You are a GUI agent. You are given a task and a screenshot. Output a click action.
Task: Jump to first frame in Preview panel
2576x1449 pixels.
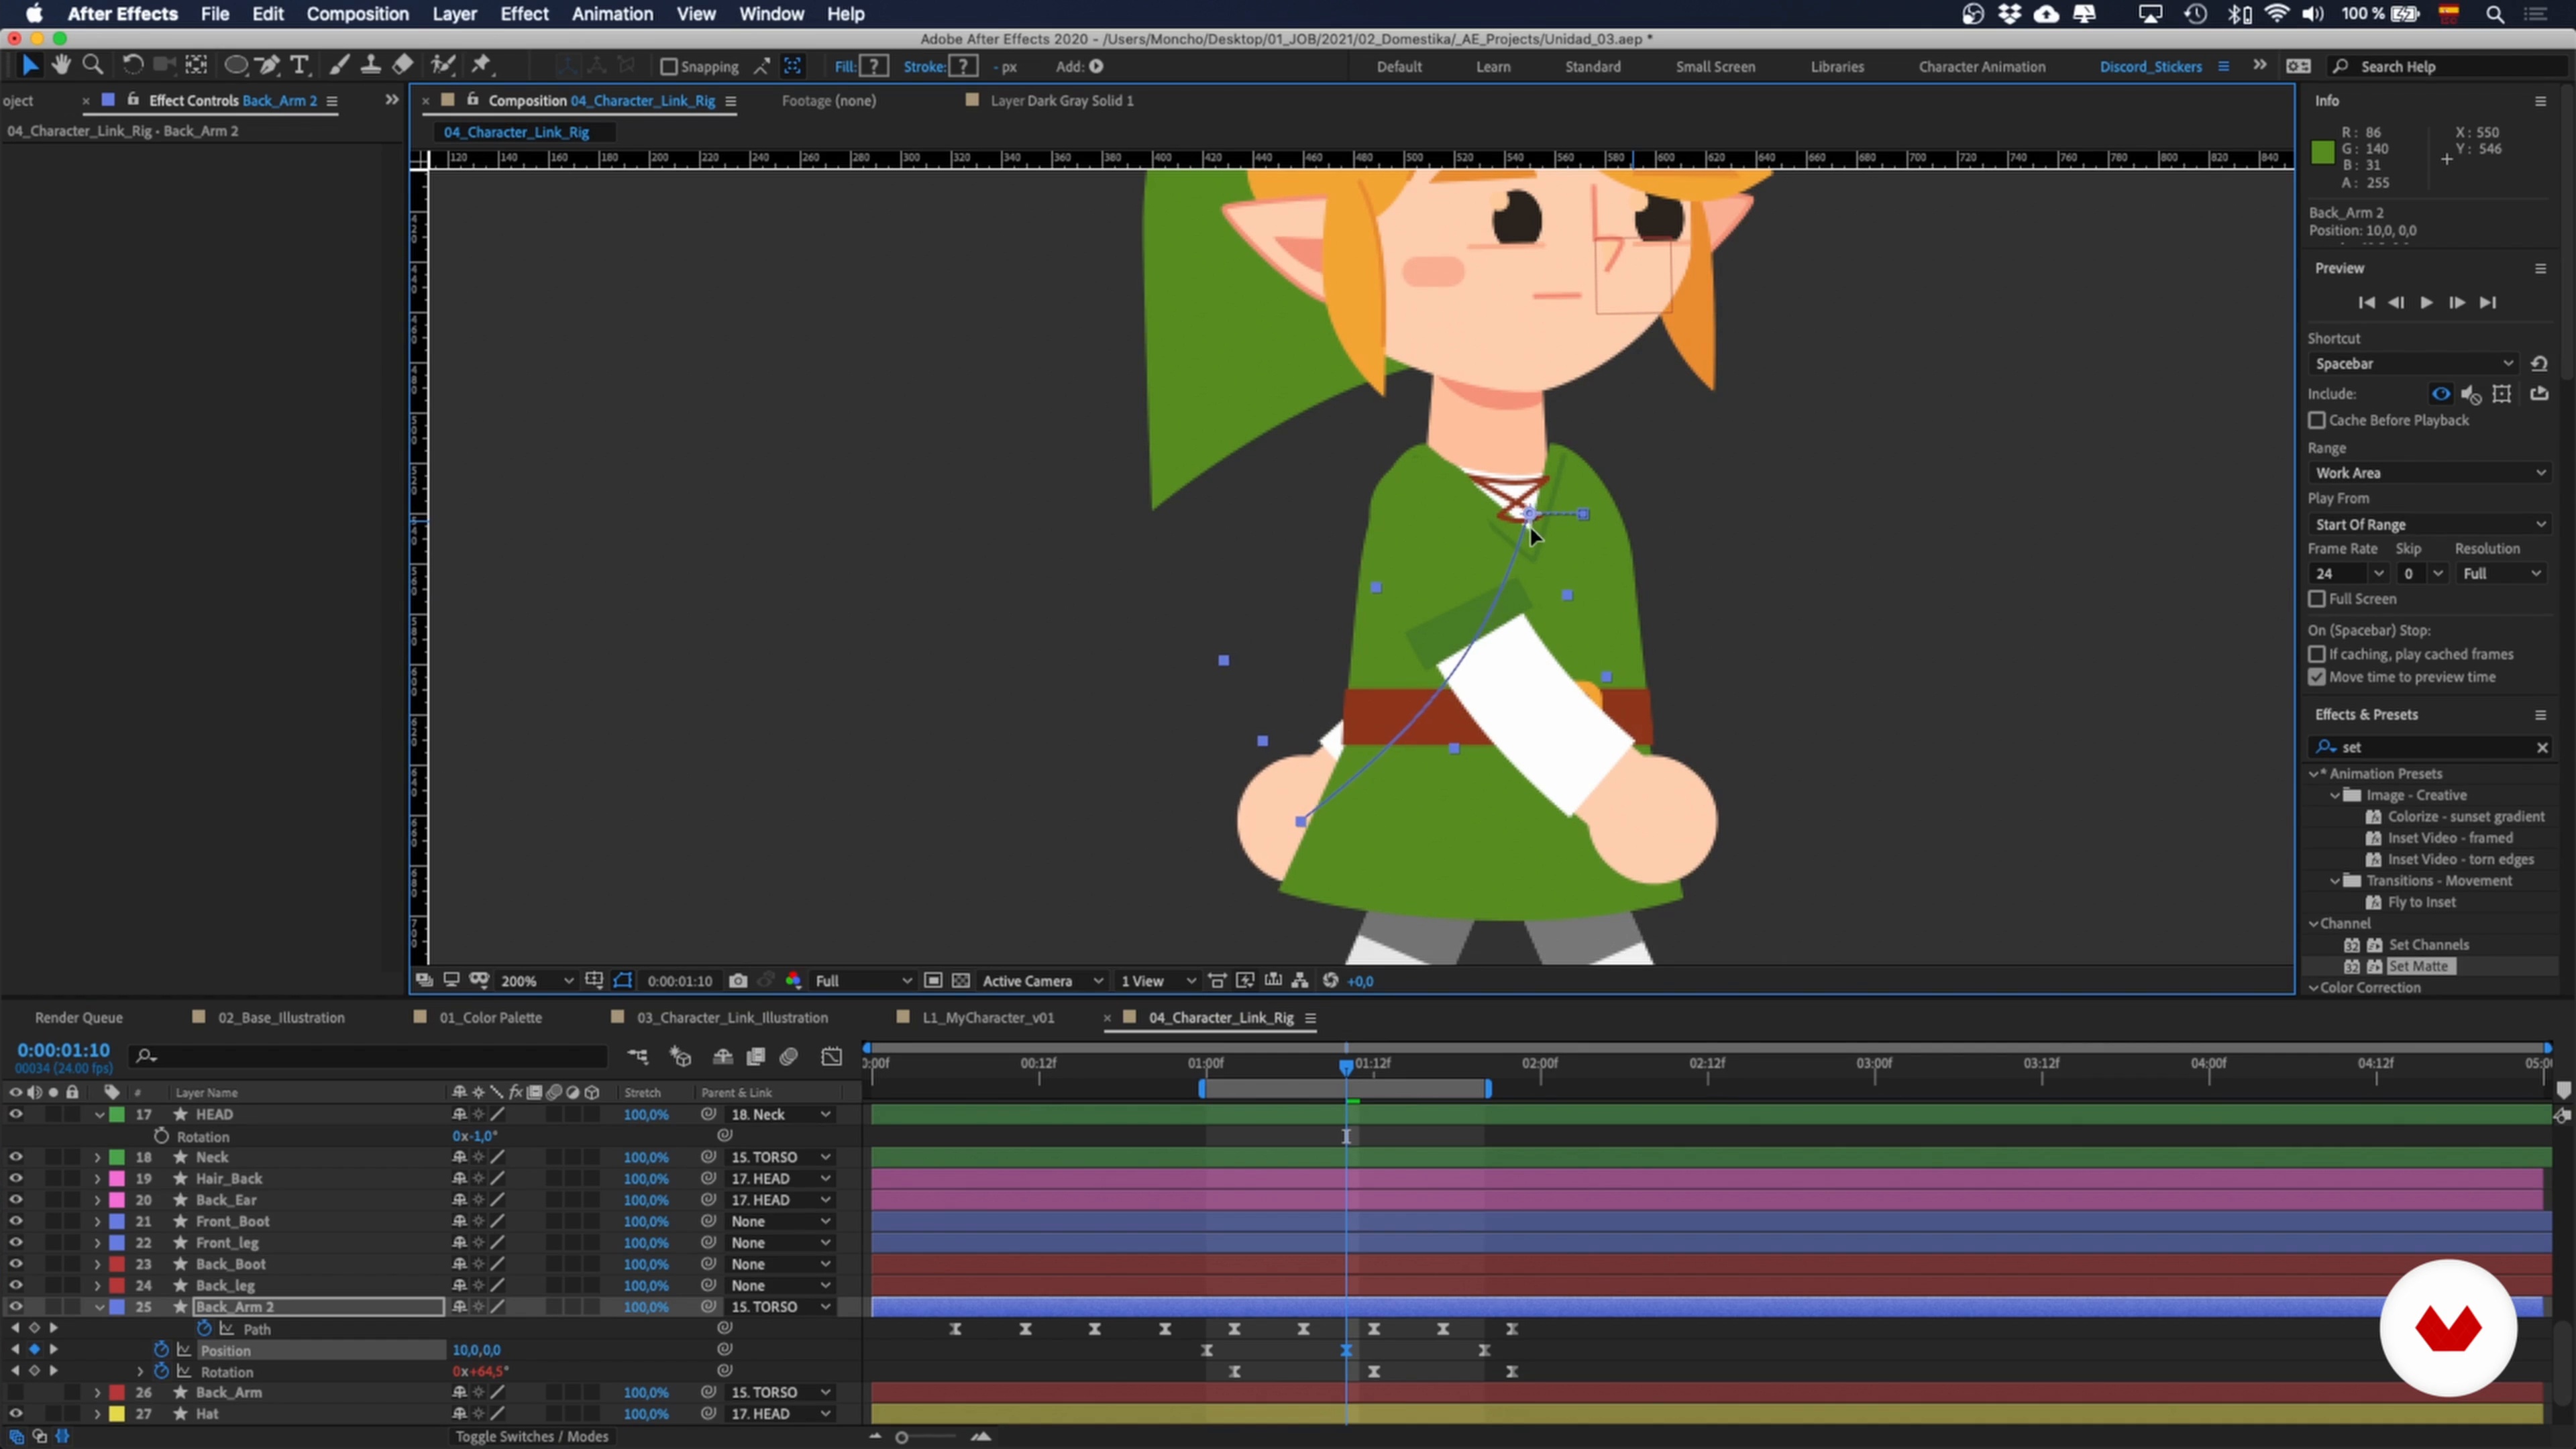pos(2366,303)
